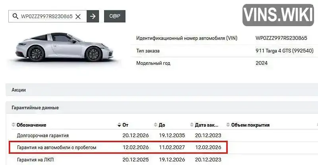Click the Тип заказа label

(148, 51)
